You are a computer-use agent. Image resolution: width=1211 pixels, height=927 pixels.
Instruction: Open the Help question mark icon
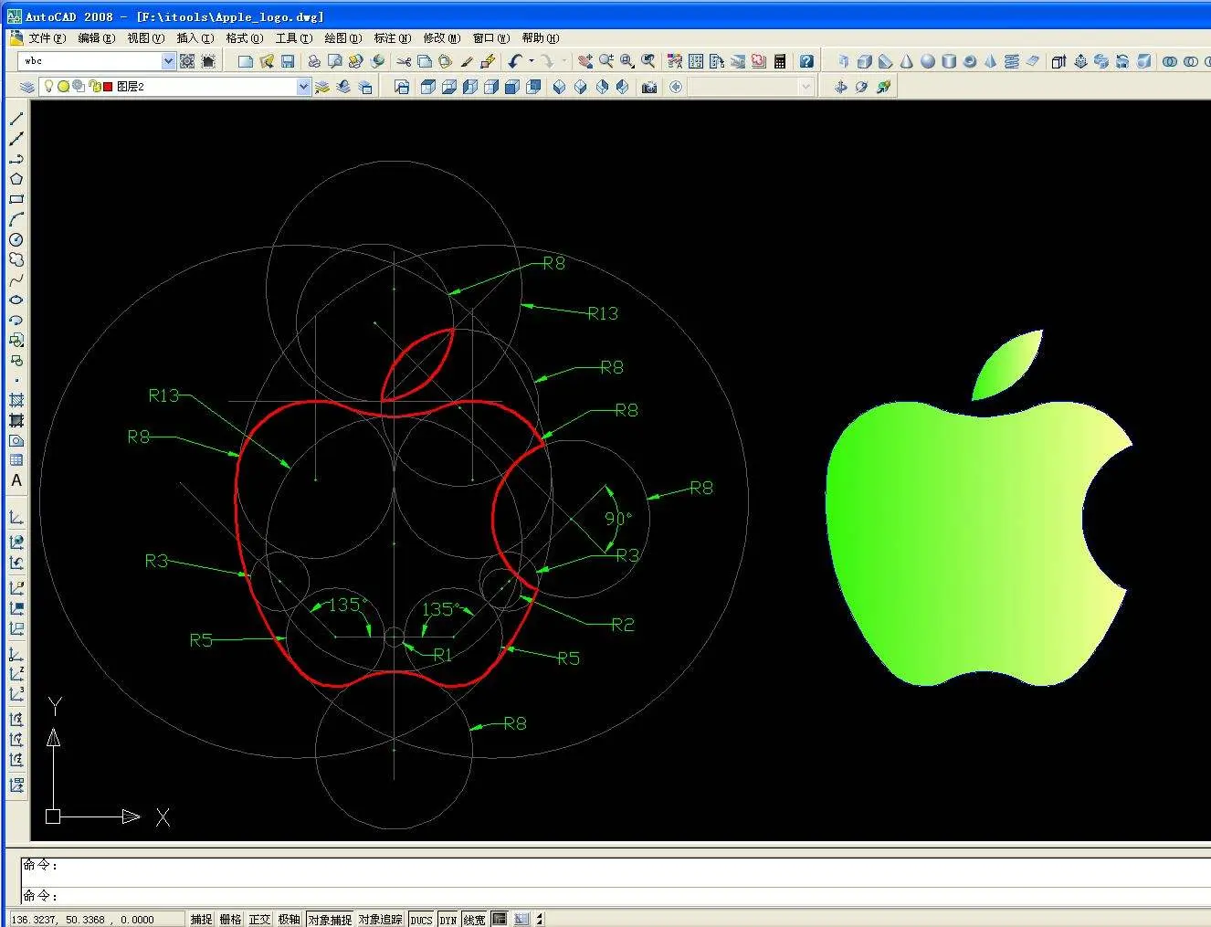(x=806, y=61)
